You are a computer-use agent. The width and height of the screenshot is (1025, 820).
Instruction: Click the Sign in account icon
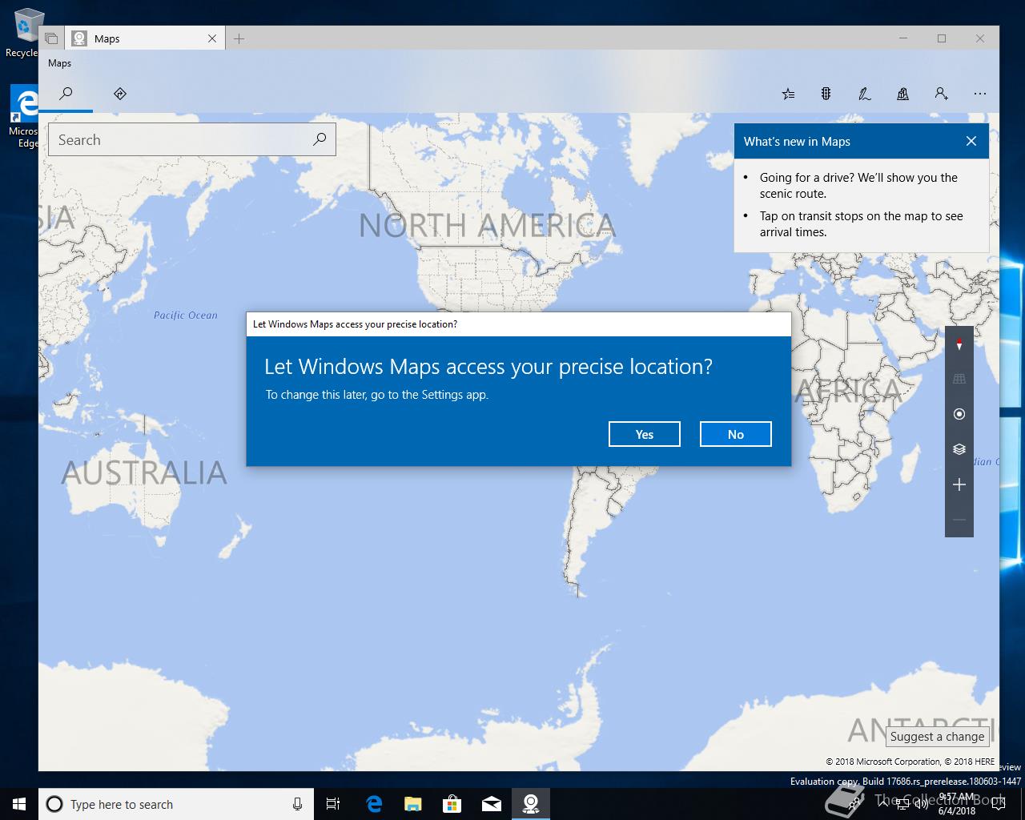(941, 94)
